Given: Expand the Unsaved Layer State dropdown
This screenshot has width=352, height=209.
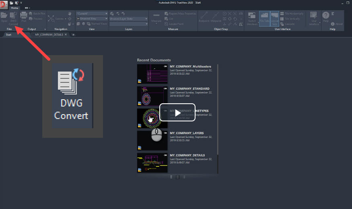Looking at the screenshot, I should pyautogui.click(x=128, y=18).
